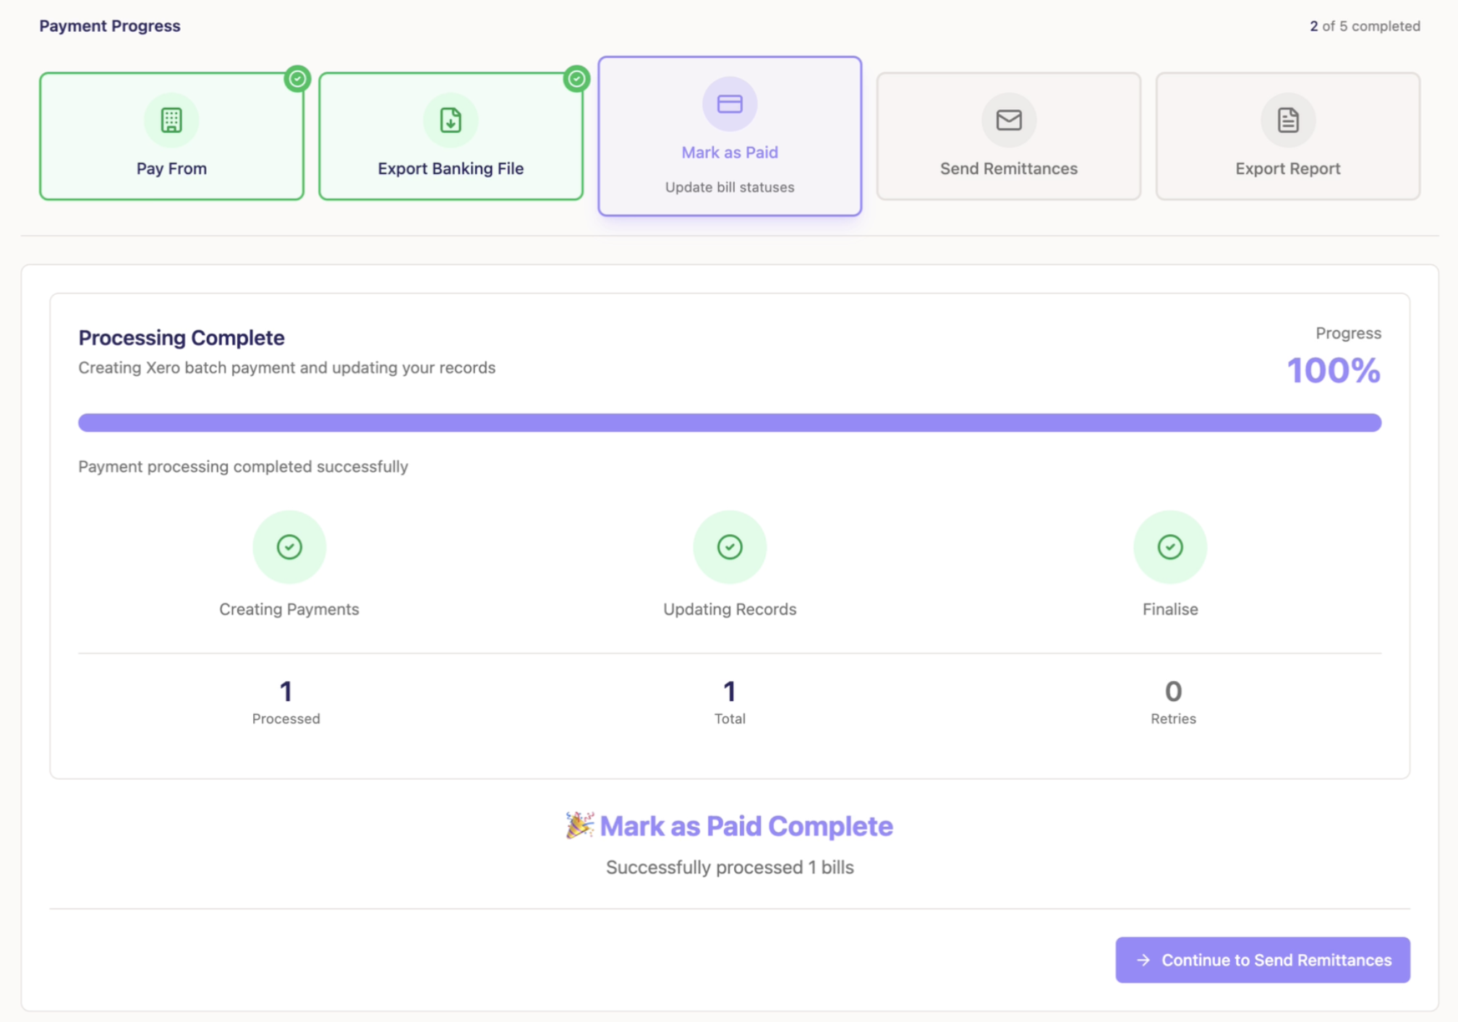Click the Finalise checkmark circle

[1169, 547]
